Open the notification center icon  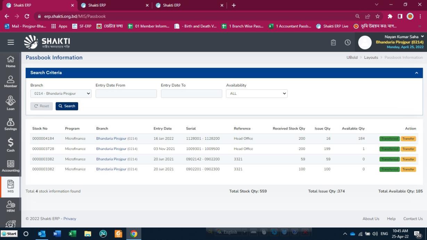[418, 234]
